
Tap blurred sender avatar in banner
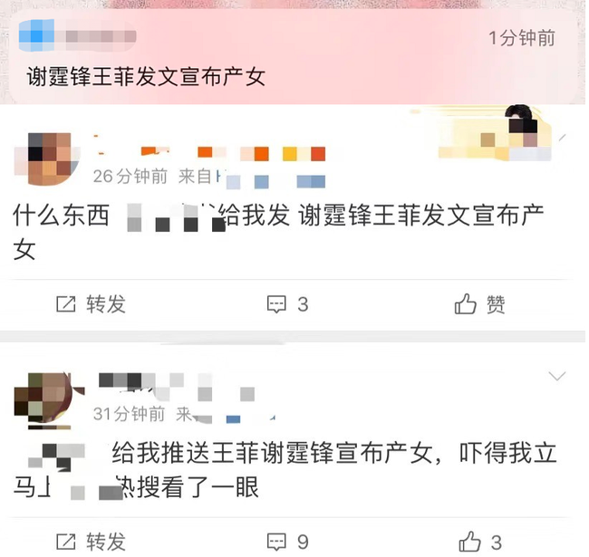click(x=36, y=35)
